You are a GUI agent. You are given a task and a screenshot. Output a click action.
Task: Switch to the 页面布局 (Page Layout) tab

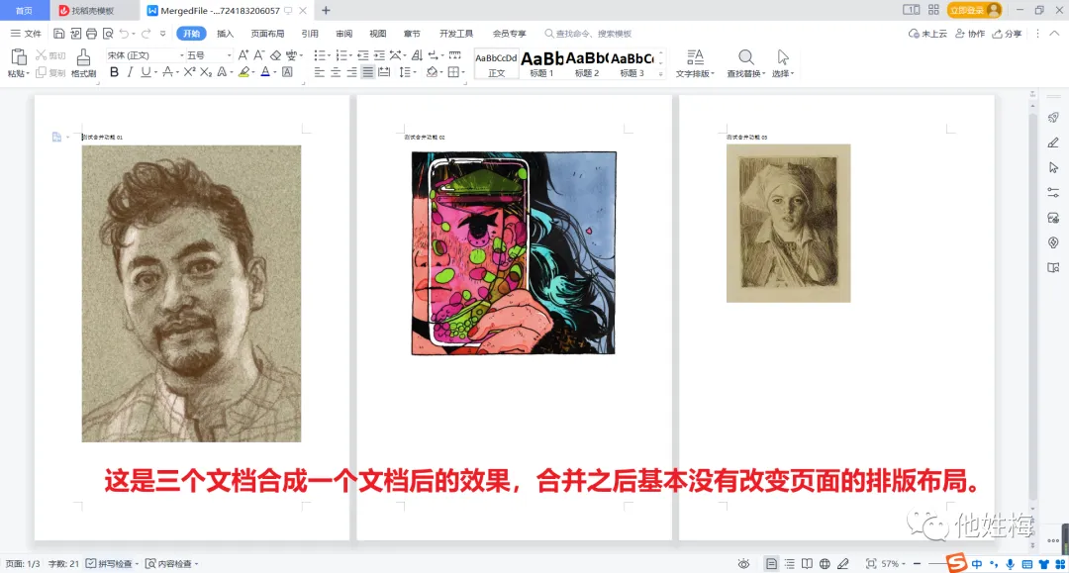(x=267, y=34)
